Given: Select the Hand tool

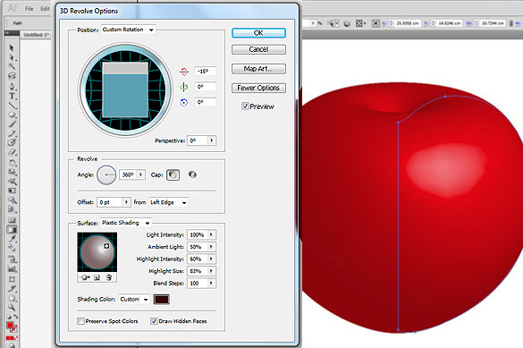Looking at the screenshot, I should (12, 298).
